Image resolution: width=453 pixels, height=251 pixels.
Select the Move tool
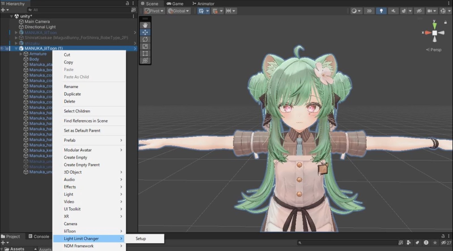pyautogui.click(x=145, y=32)
